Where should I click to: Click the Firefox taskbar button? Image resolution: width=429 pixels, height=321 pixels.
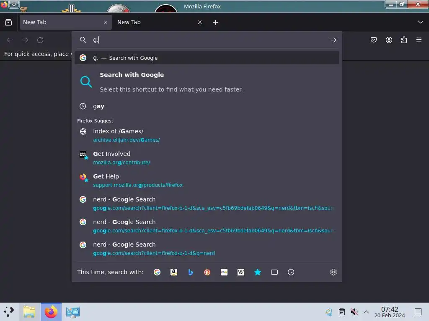click(x=51, y=312)
